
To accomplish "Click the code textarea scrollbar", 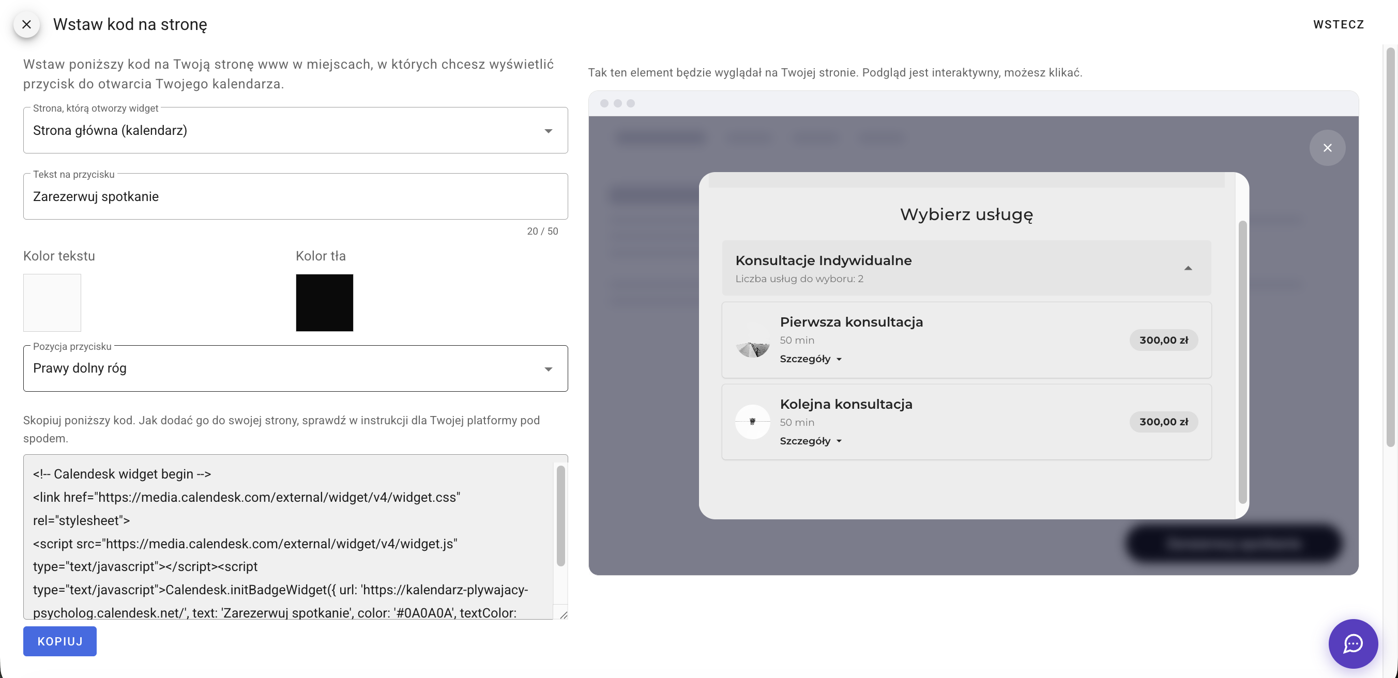I will (560, 515).
